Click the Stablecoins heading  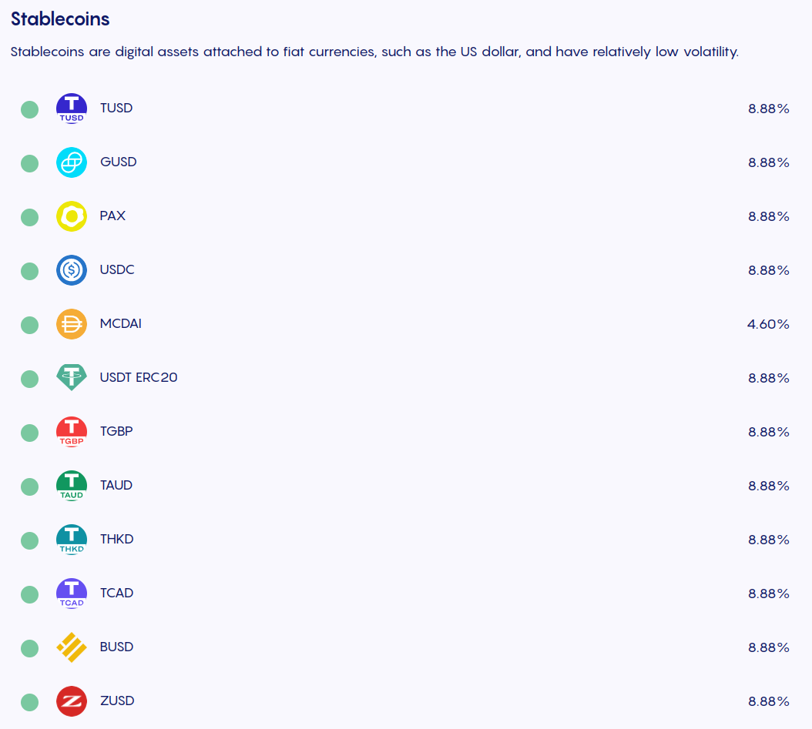coord(60,19)
